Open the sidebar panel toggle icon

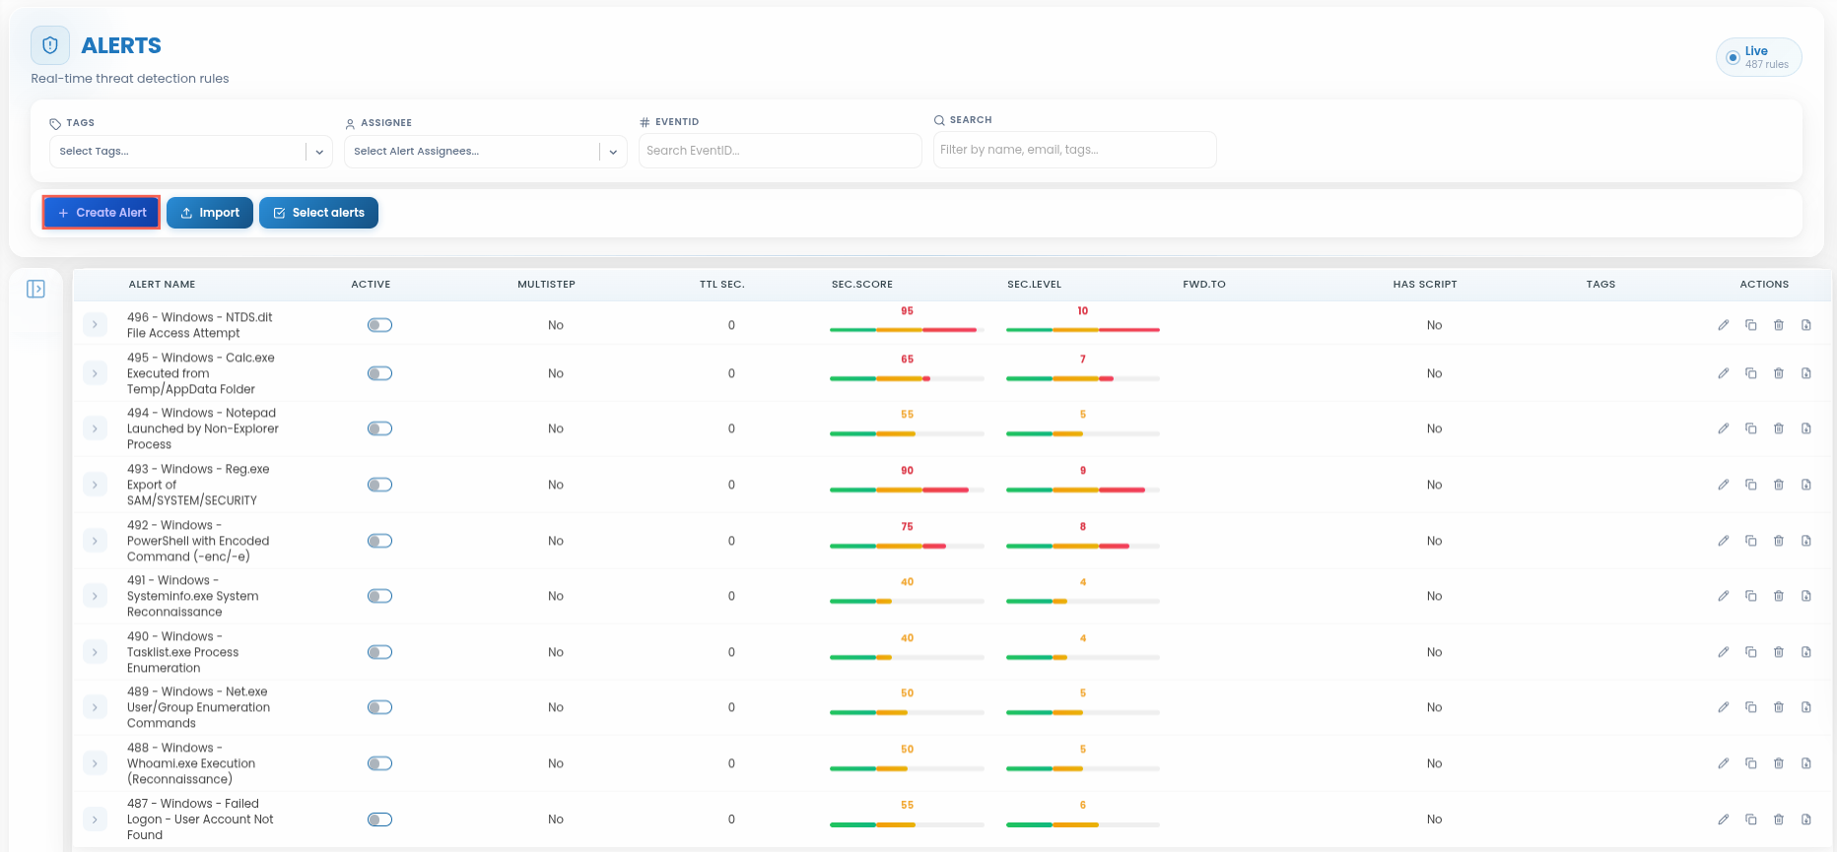[x=35, y=289]
